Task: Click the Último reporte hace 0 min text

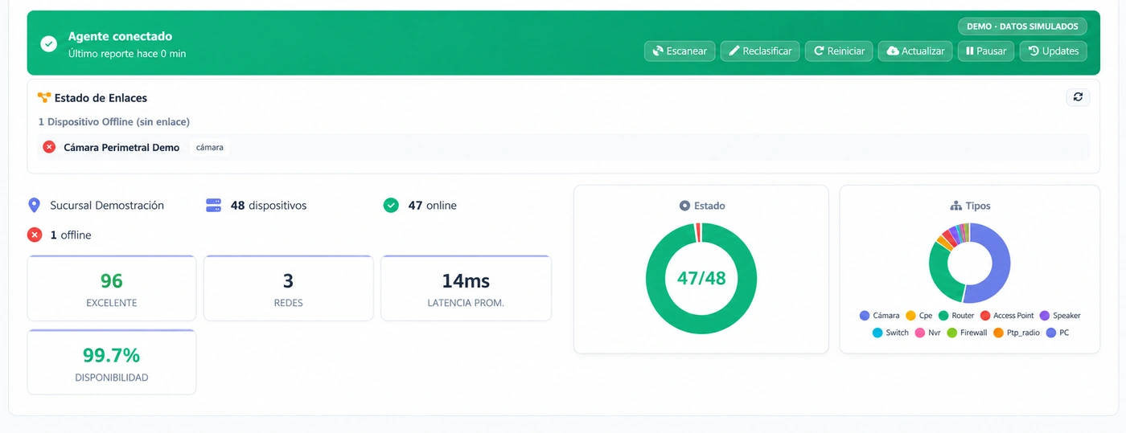Action: click(x=127, y=54)
